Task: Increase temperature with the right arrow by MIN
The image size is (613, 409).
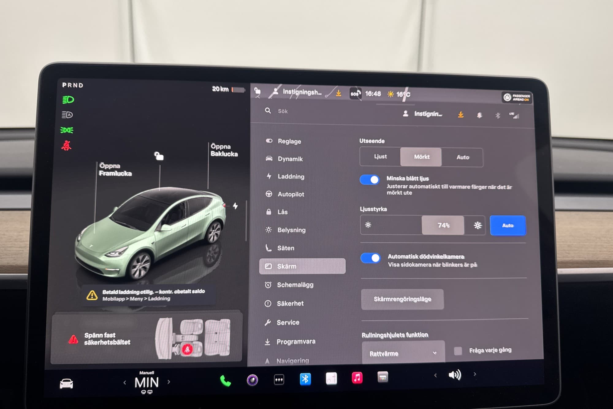Action: click(169, 382)
